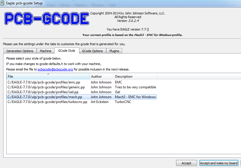Click John Johnson author in emc.pp row
This screenshot has width=241, height=168.
point(101,82)
